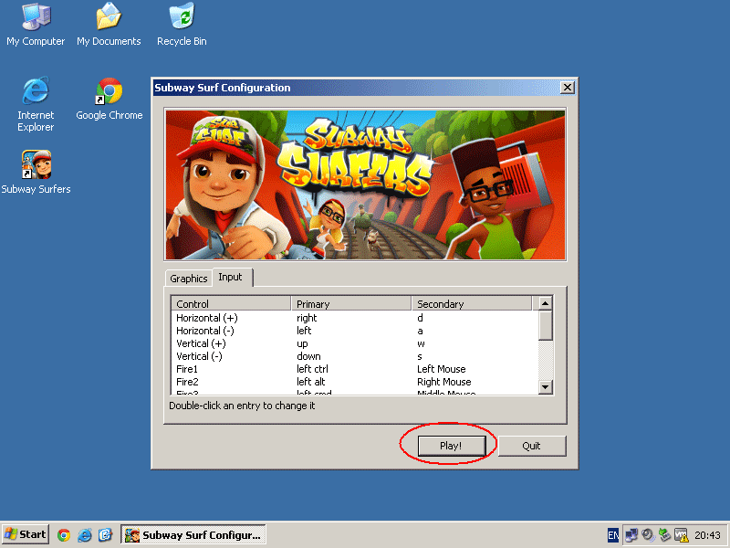The image size is (730, 548).
Task: Click the secondary key "w" cell
Action: coord(421,344)
